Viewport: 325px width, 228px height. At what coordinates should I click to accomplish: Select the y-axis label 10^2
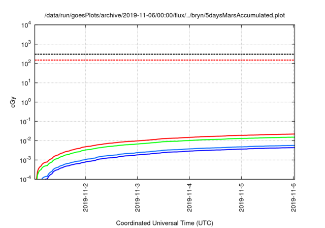[x=26, y=63]
